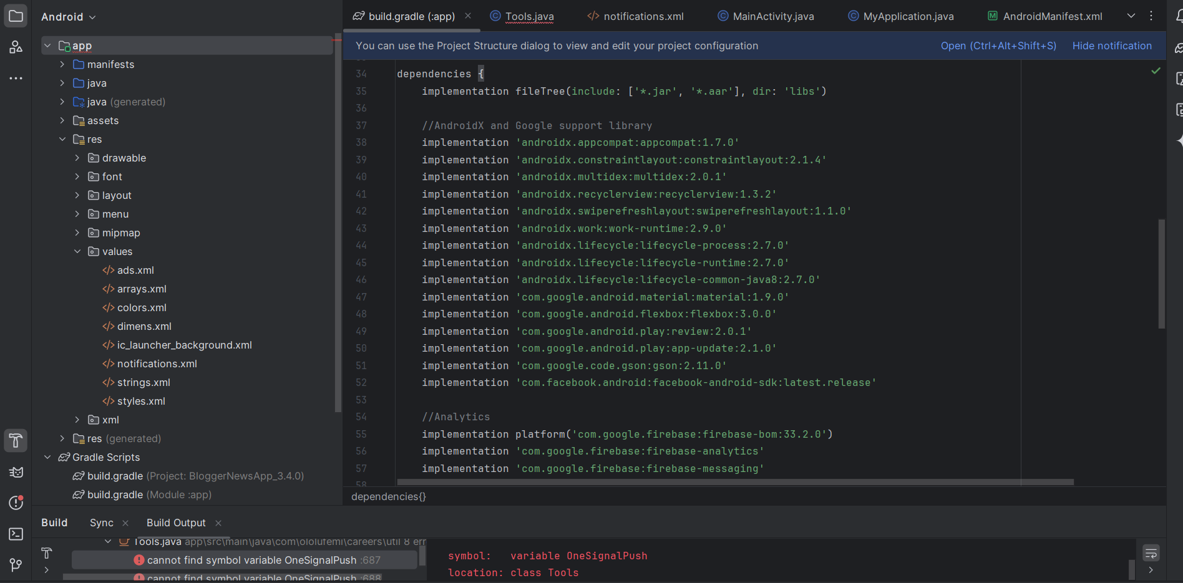Image resolution: width=1183 pixels, height=583 pixels.
Task: Click the build hammer icon in Build panel
Action: pyautogui.click(x=46, y=552)
